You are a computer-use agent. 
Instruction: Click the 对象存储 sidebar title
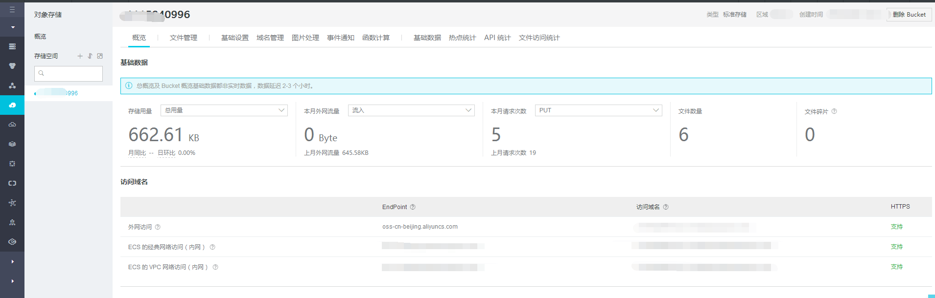[48, 15]
